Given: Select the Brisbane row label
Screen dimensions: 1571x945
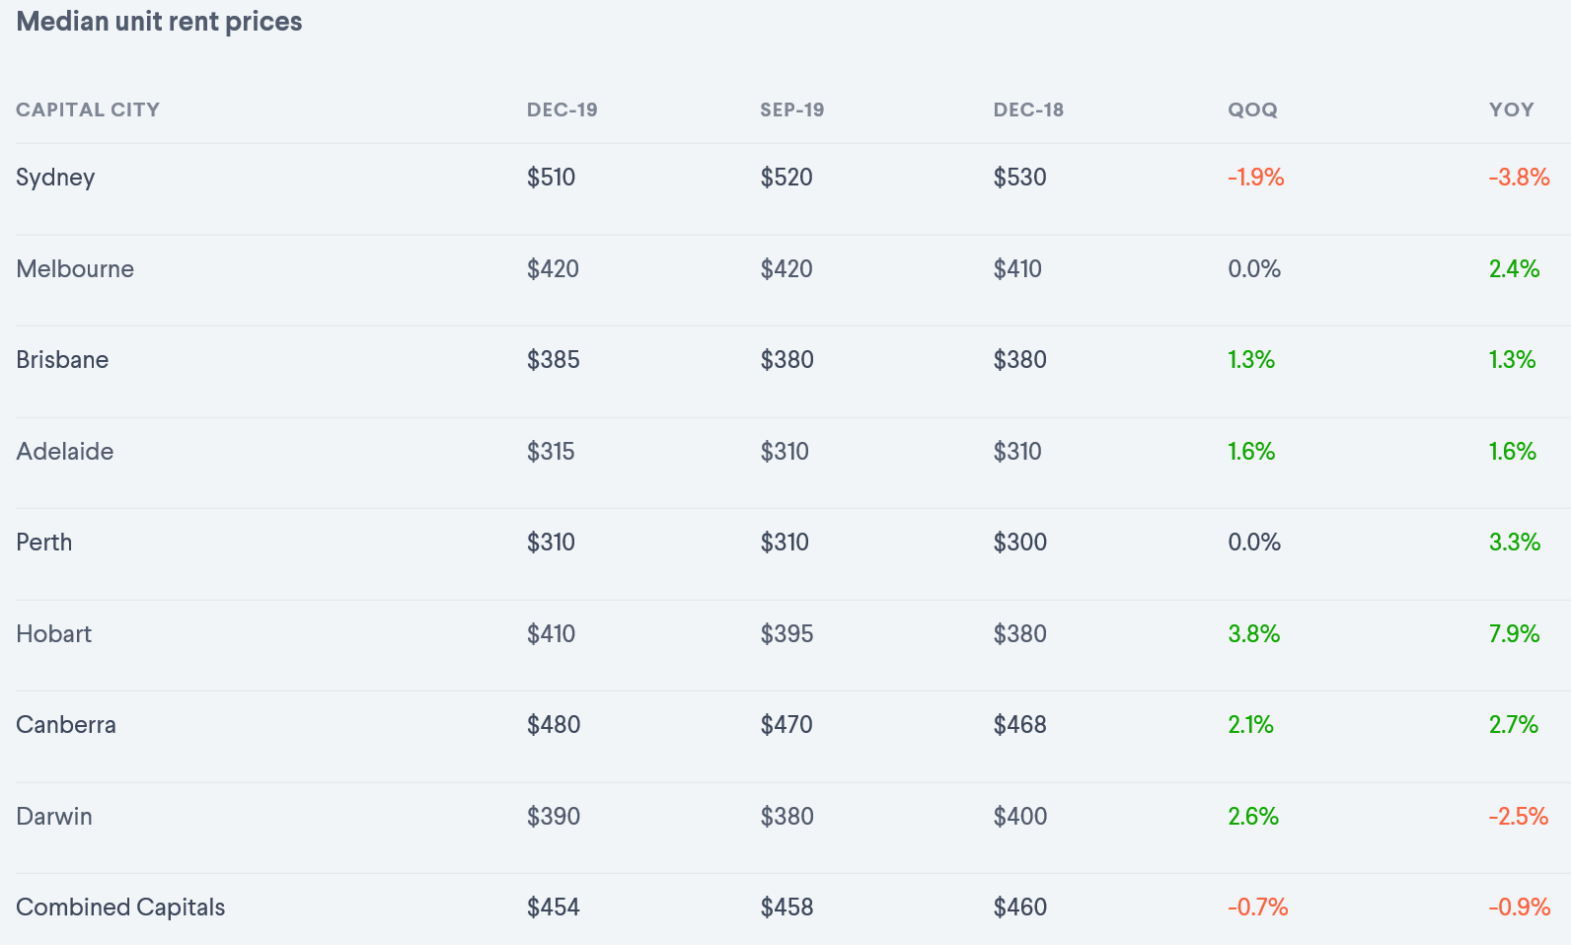Looking at the screenshot, I should (62, 360).
